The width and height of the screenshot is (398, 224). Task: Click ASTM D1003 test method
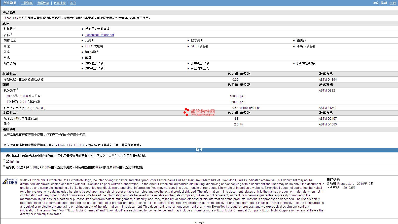click(x=328, y=124)
